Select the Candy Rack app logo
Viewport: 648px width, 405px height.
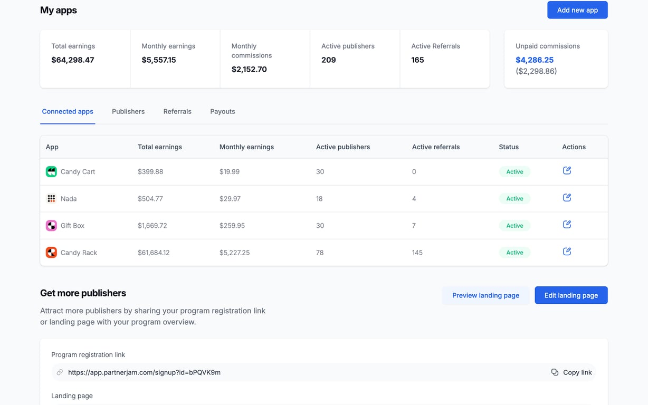(x=51, y=253)
